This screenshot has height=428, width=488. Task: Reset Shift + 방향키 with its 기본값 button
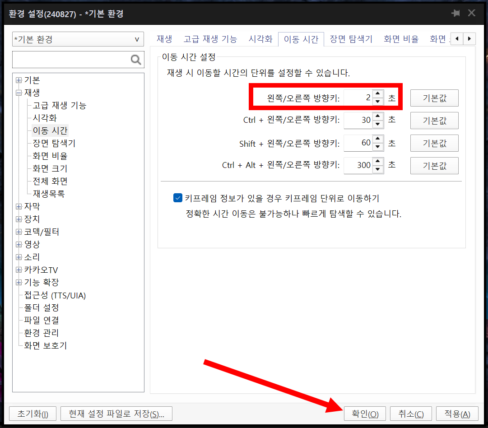pyautogui.click(x=434, y=143)
